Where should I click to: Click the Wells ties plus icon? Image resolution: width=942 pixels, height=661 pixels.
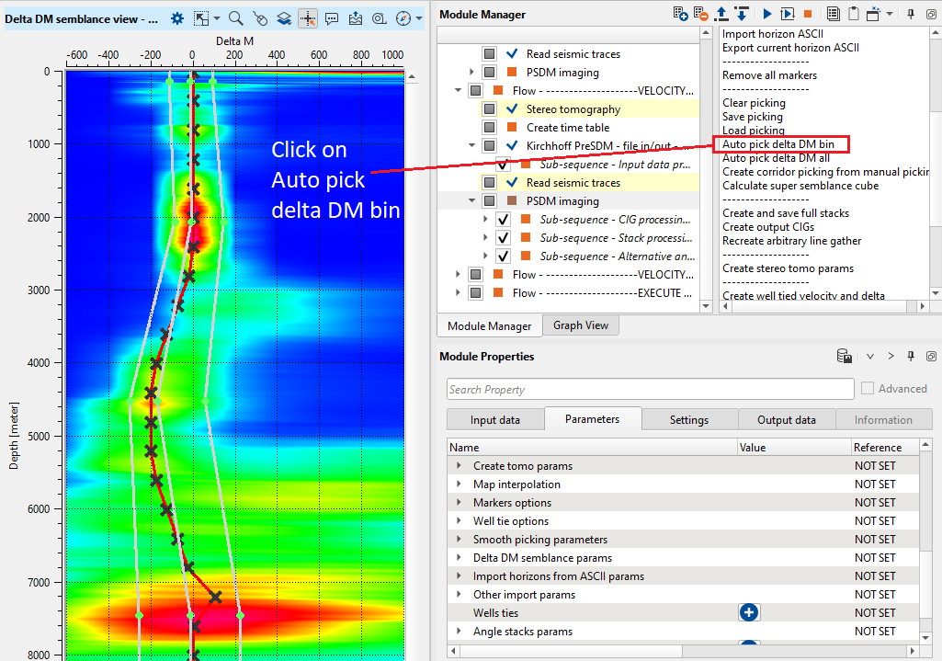pos(748,612)
